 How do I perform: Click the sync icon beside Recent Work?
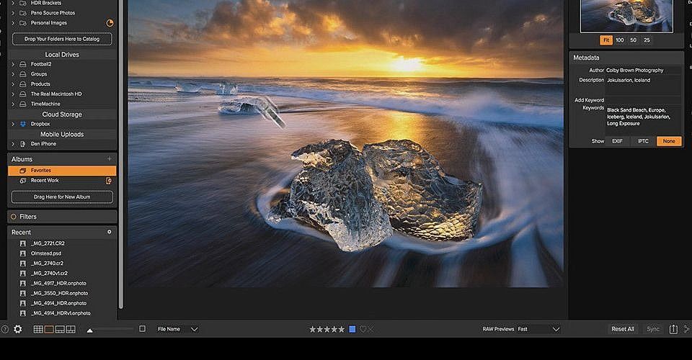click(109, 181)
